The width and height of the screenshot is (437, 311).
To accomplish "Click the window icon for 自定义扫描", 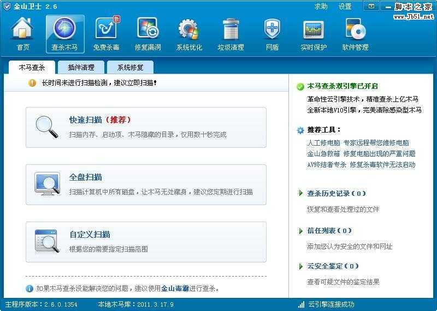I will 47,241.
